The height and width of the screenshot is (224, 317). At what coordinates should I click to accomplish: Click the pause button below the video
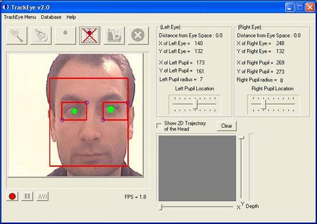(x=27, y=196)
